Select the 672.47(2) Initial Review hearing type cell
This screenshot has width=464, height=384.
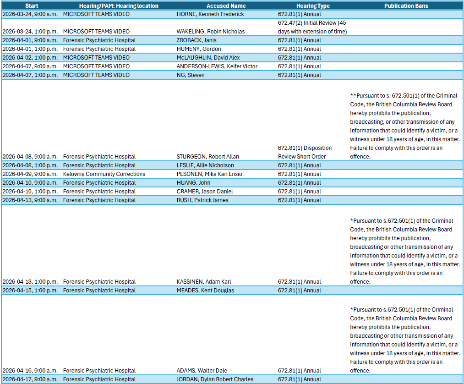(x=312, y=27)
